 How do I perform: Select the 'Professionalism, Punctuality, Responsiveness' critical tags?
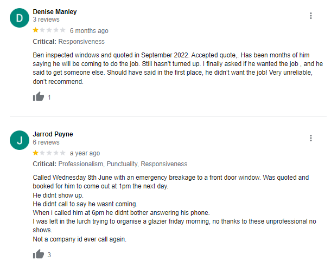123,164
